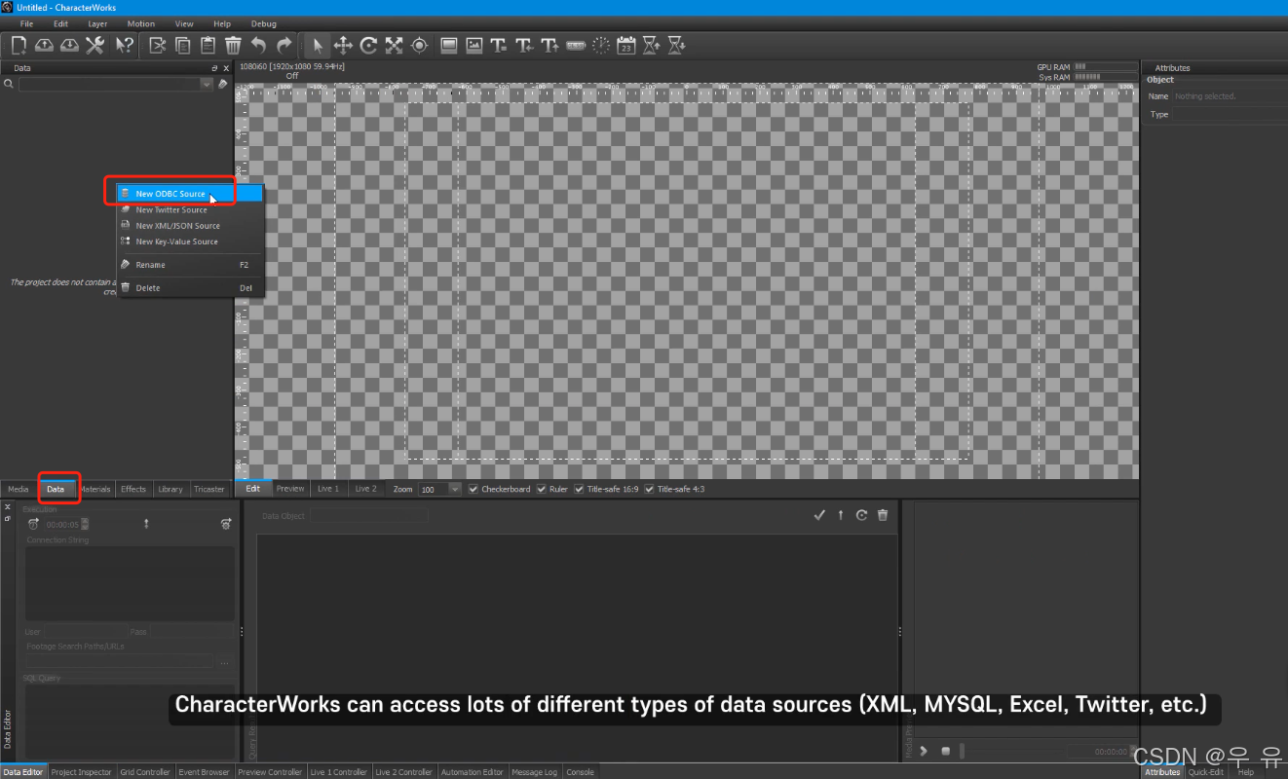Add a counter display layer
Image resolution: width=1288 pixels, height=779 pixels.
576,45
